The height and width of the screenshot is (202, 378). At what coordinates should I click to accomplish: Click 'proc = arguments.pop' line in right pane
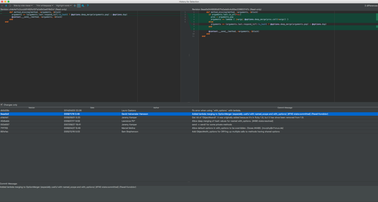click(x=222, y=17)
